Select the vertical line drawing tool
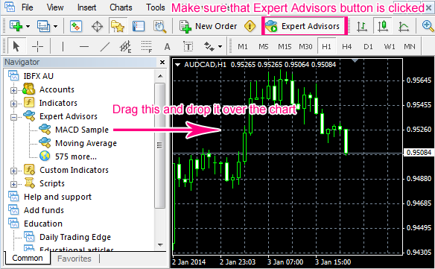This screenshot has height=269, width=435. tap(63, 46)
